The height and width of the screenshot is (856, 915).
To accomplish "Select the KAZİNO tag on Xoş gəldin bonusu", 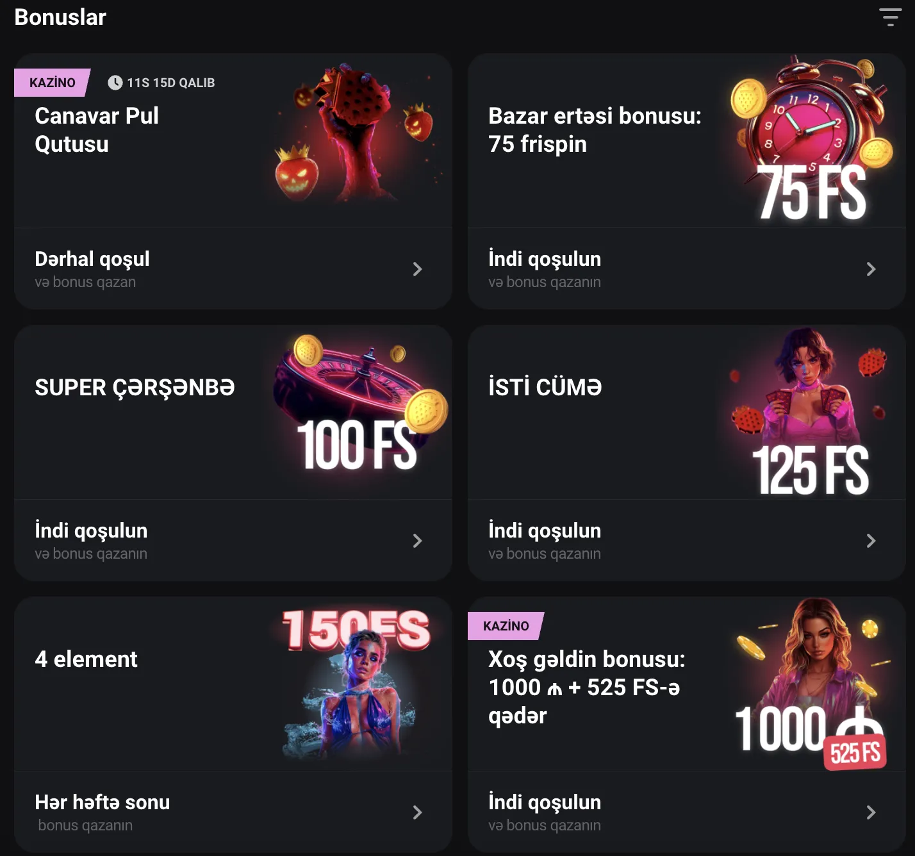I will (506, 626).
